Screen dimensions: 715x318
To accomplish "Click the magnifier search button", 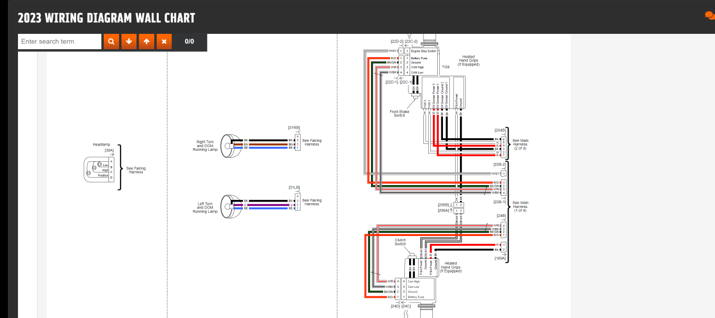I will click(x=111, y=41).
